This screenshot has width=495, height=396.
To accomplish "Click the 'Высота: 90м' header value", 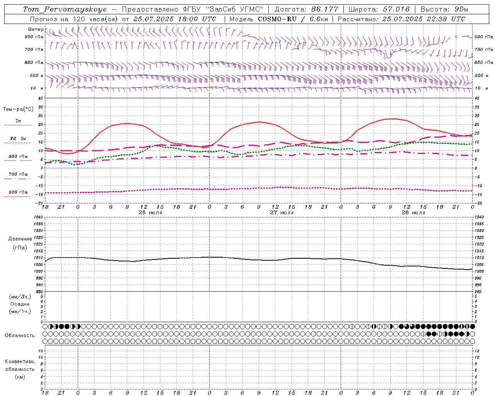I will tap(444, 9).
